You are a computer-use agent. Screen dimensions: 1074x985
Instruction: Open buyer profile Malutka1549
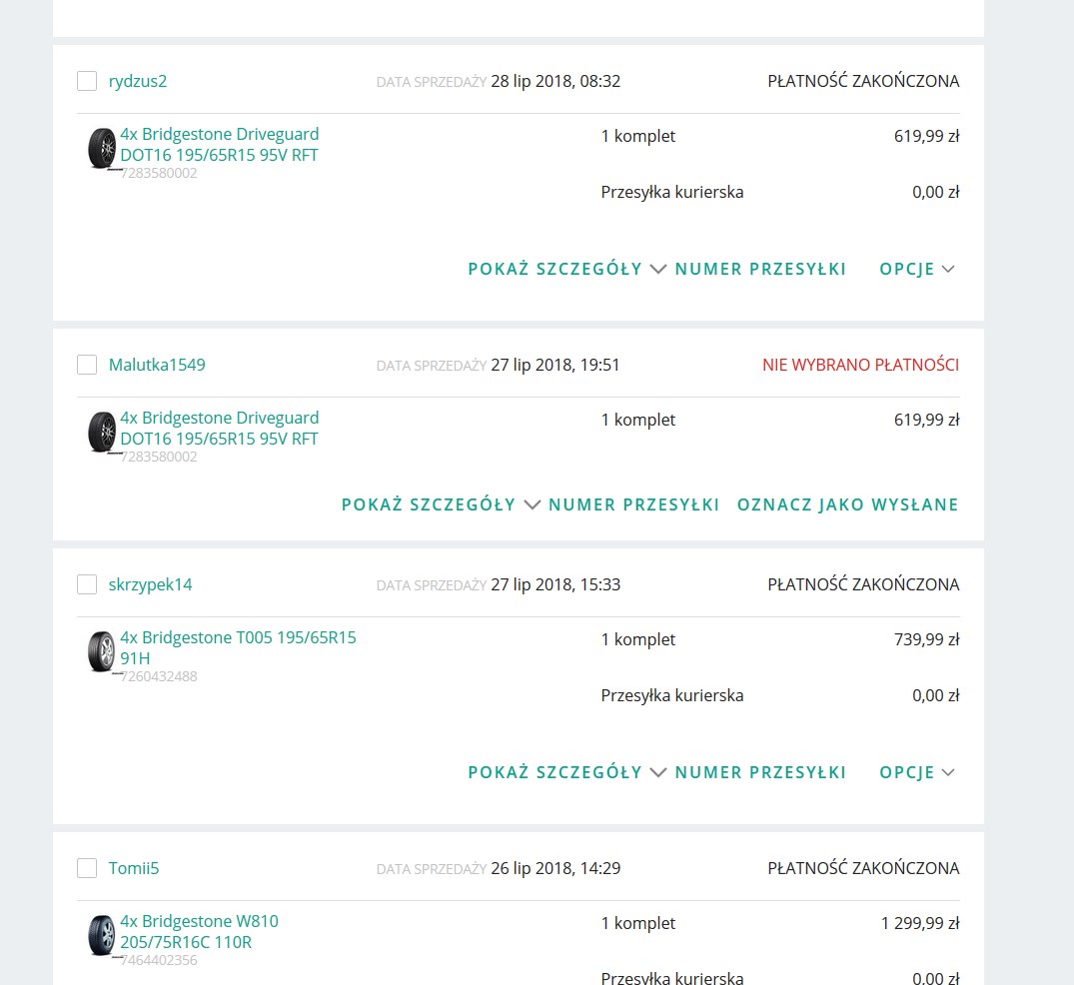(157, 365)
